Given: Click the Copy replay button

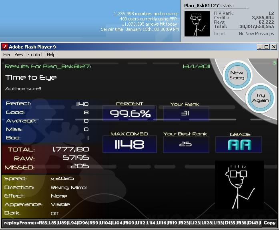Looking at the screenshot, I should point(269,223).
